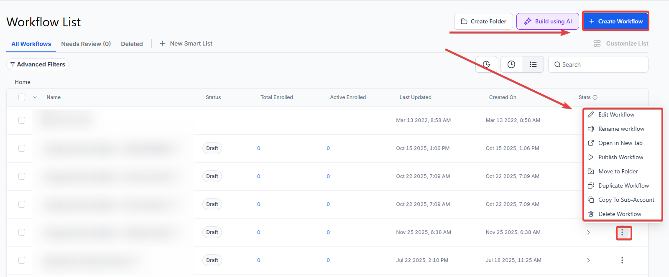Click the clock history view icon

click(x=511, y=64)
